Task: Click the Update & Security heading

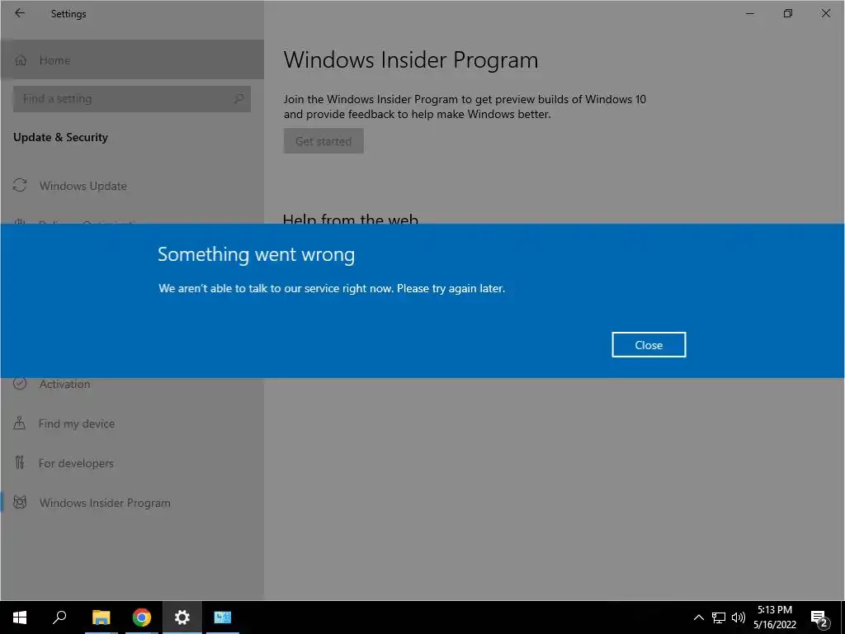Action: 60,137
